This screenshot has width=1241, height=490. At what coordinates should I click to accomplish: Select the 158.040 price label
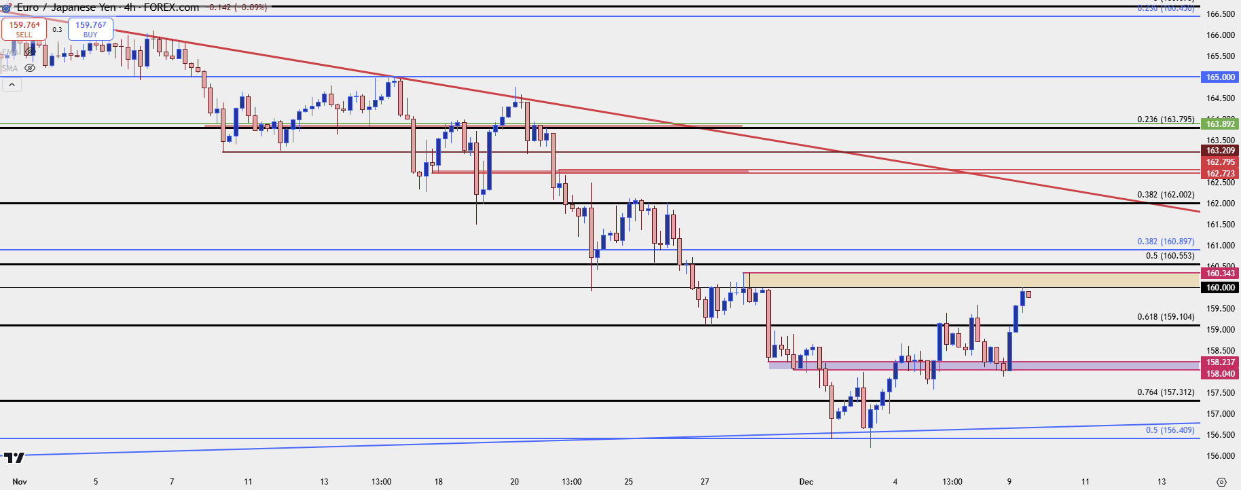click(x=1220, y=374)
